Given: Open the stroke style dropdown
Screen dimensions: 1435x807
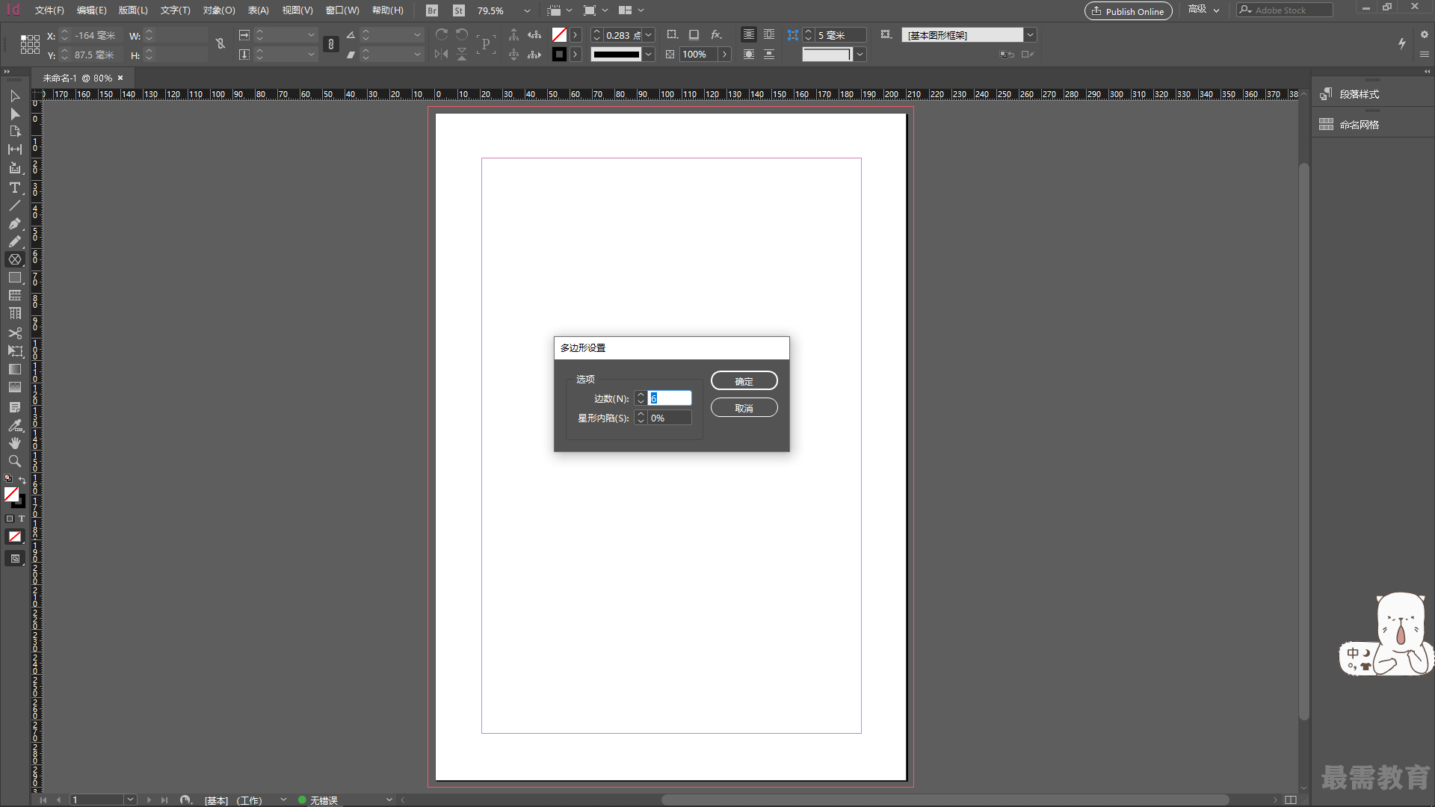Looking at the screenshot, I should coord(649,55).
